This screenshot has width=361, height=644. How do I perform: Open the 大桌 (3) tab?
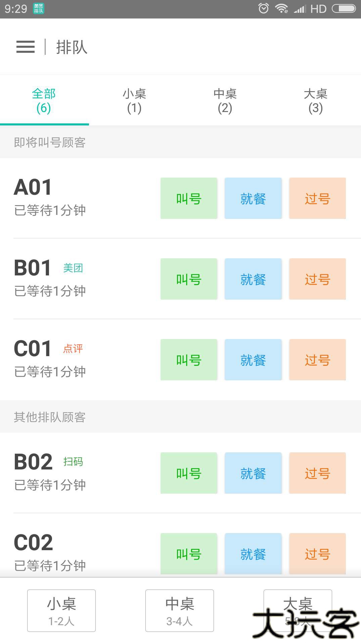[316, 101]
